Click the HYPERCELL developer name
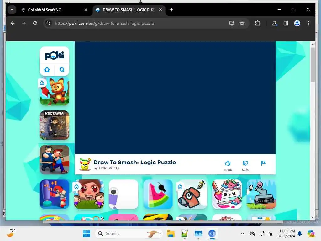The image size is (321, 241). coord(109,168)
